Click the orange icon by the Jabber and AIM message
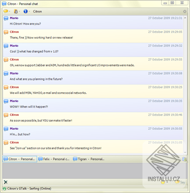Image resolution: width=190 pixels, height=193 pixels. tap(6, 60)
